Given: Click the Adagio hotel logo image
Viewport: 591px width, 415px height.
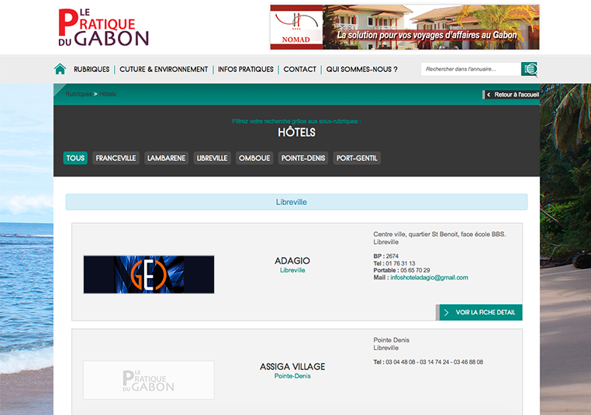Looking at the screenshot, I should (149, 274).
